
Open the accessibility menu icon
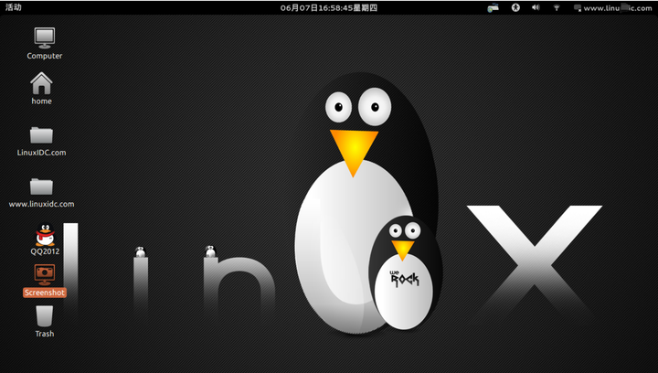pyautogui.click(x=515, y=7)
